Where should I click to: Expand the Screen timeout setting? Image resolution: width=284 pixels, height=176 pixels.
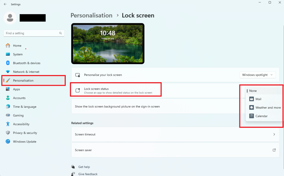(x=175, y=134)
